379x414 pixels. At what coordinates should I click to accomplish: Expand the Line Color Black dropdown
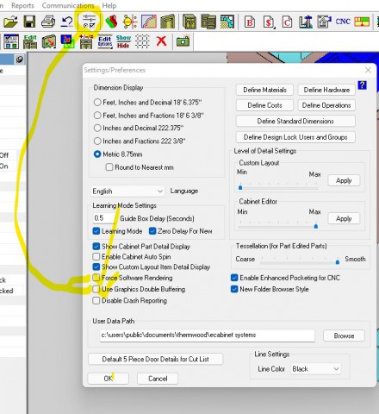(x=316, y=369)
